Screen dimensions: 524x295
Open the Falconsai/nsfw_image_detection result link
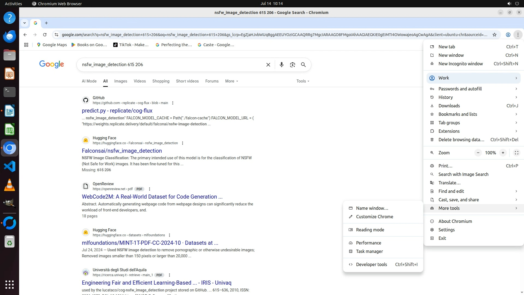tap(122, 151)
